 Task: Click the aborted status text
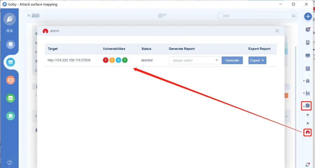coord(147,60)
